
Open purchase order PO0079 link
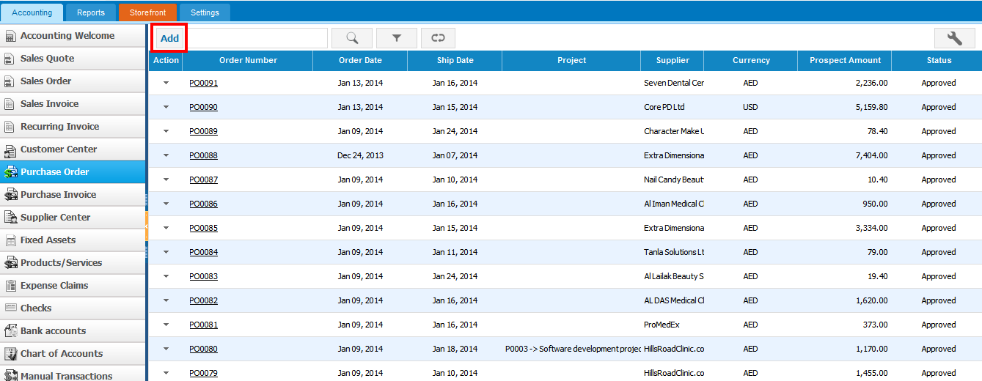203,373
